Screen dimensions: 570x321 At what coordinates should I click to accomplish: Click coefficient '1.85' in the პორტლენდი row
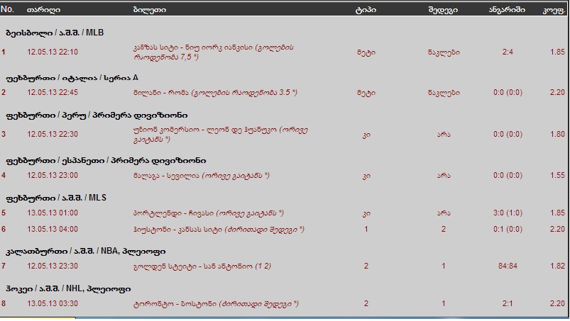coord(557,213)
